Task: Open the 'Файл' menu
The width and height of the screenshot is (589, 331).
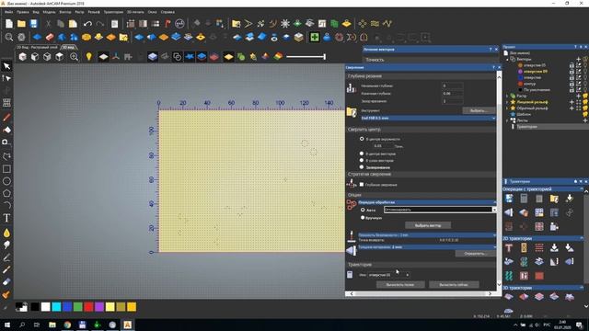Action: [8, 12]
